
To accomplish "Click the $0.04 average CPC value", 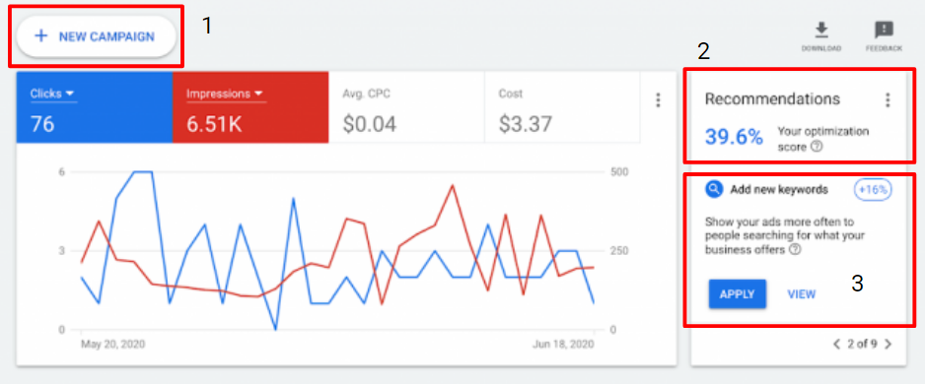I will tap(369, 124).
